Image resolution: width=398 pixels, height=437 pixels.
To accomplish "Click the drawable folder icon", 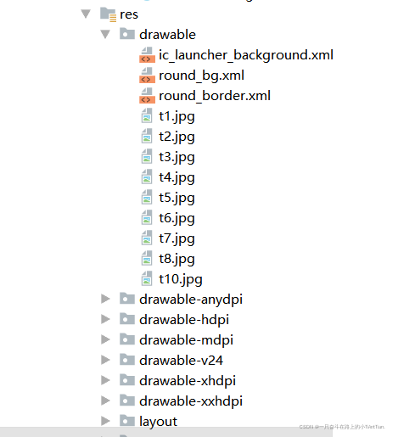I will [127, 34].
